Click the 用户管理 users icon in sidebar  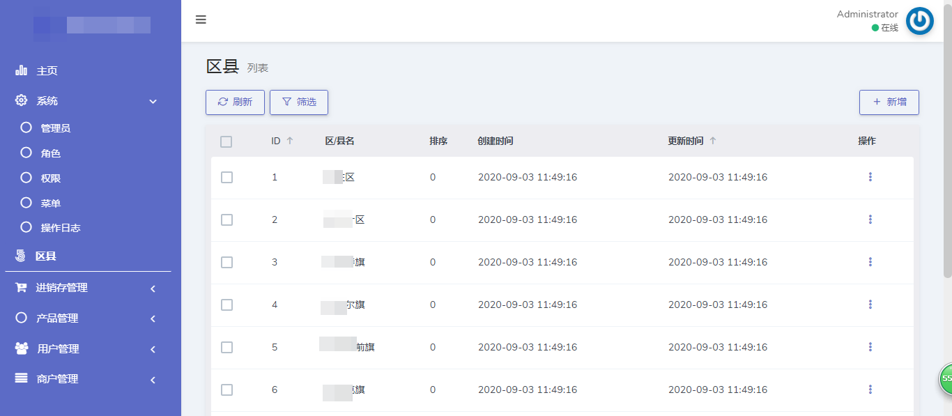click(22, 348)
